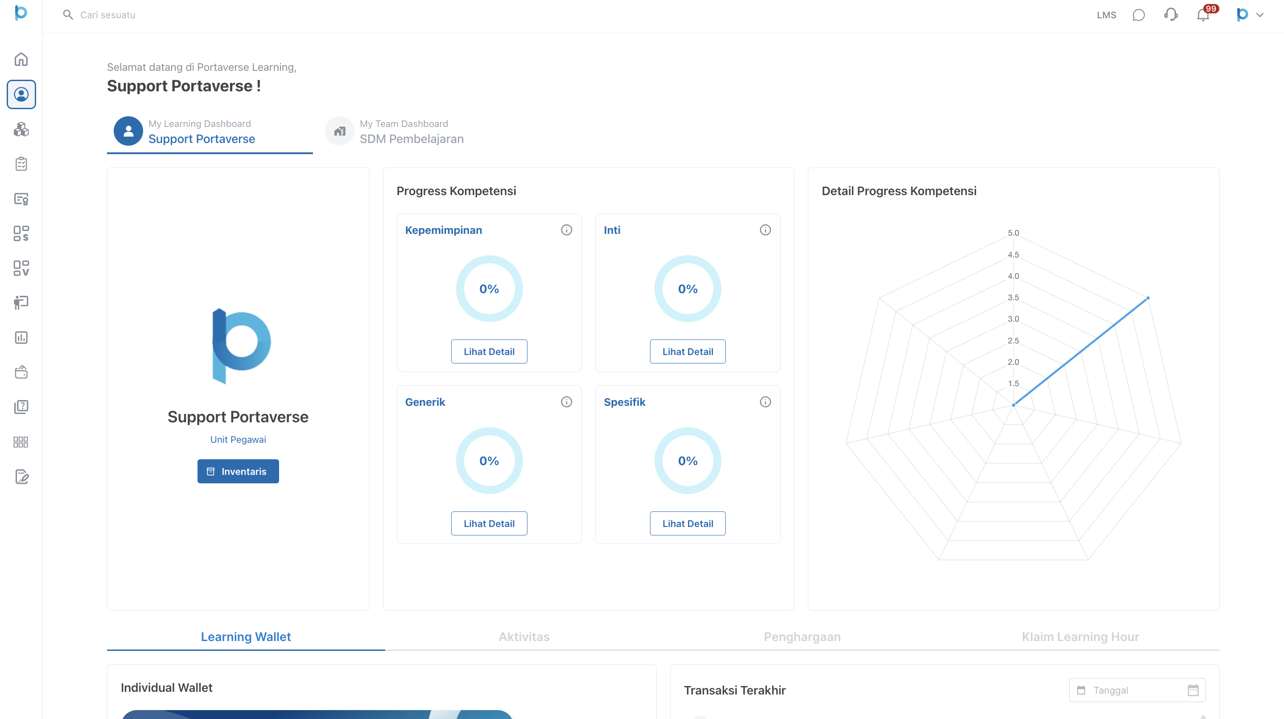Open the Klaim Learning Hour tab
This screenshot has width=1284, height=719.
pos(1080,637)
